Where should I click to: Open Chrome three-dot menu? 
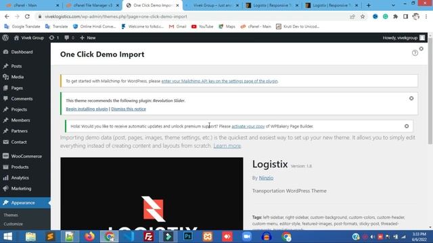click(x=426, y=16)
